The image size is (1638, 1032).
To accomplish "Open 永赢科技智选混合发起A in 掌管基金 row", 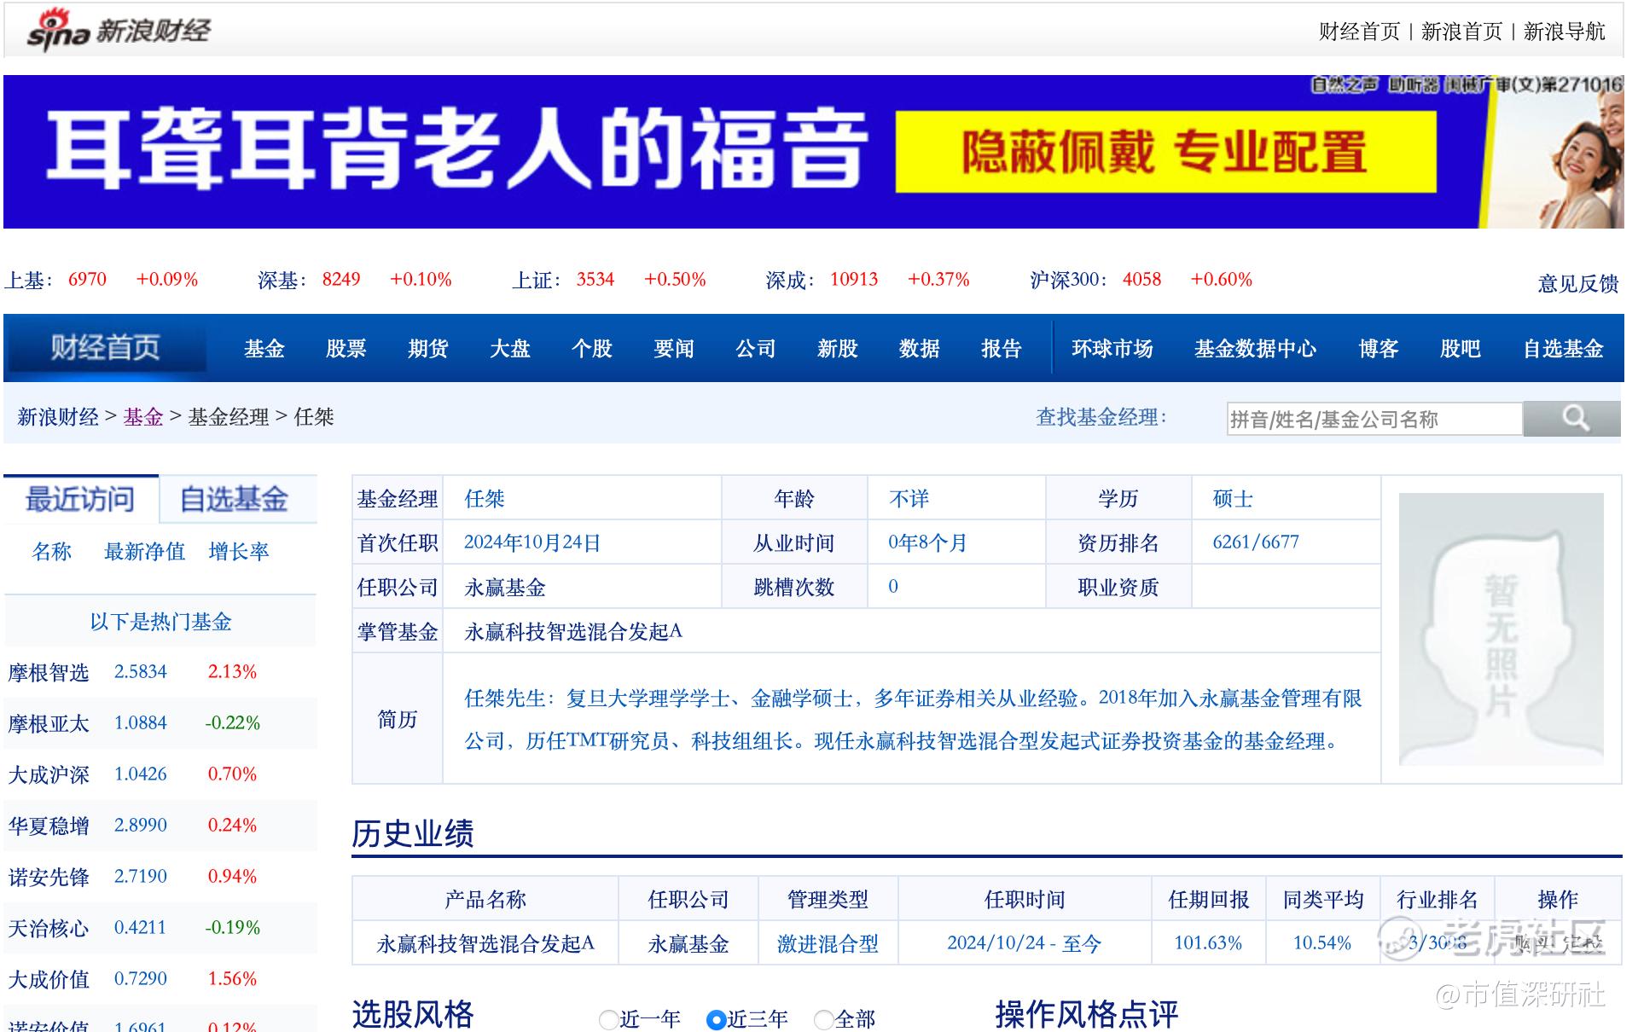I will click(x=573, y=631).
